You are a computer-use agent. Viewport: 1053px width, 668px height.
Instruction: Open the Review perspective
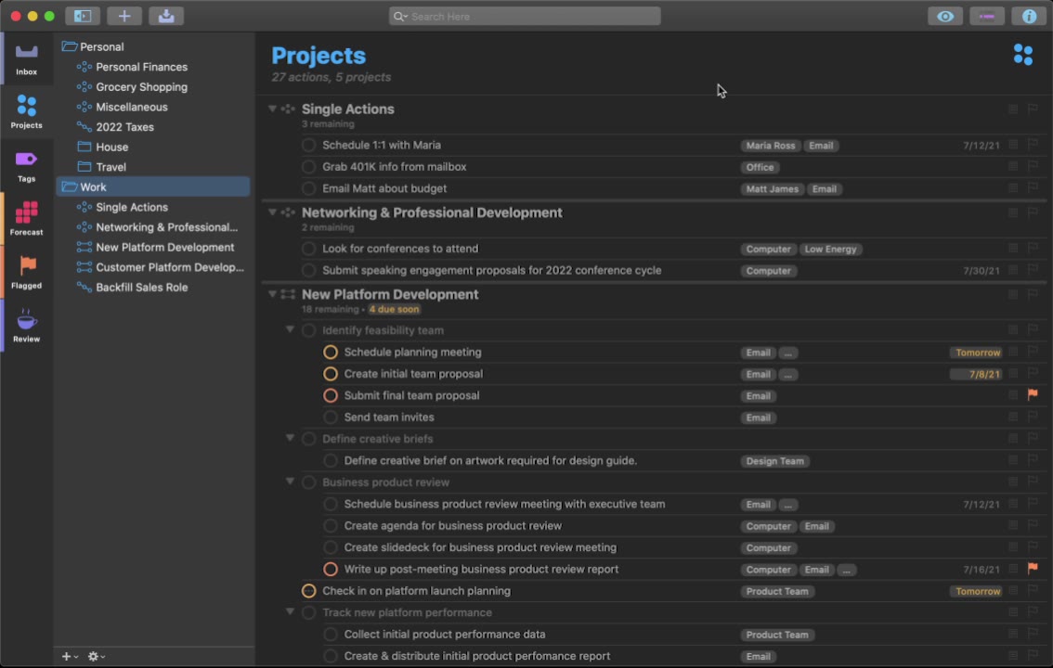(x=26, y=326)
